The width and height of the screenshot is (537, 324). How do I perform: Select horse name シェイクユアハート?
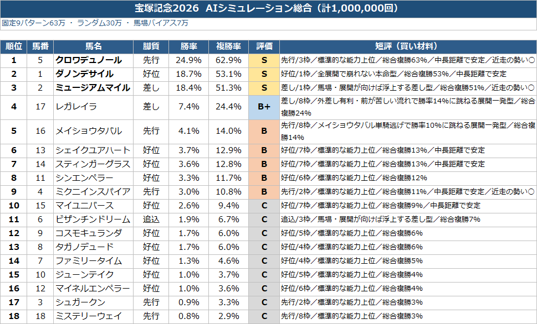click(93, 150)
